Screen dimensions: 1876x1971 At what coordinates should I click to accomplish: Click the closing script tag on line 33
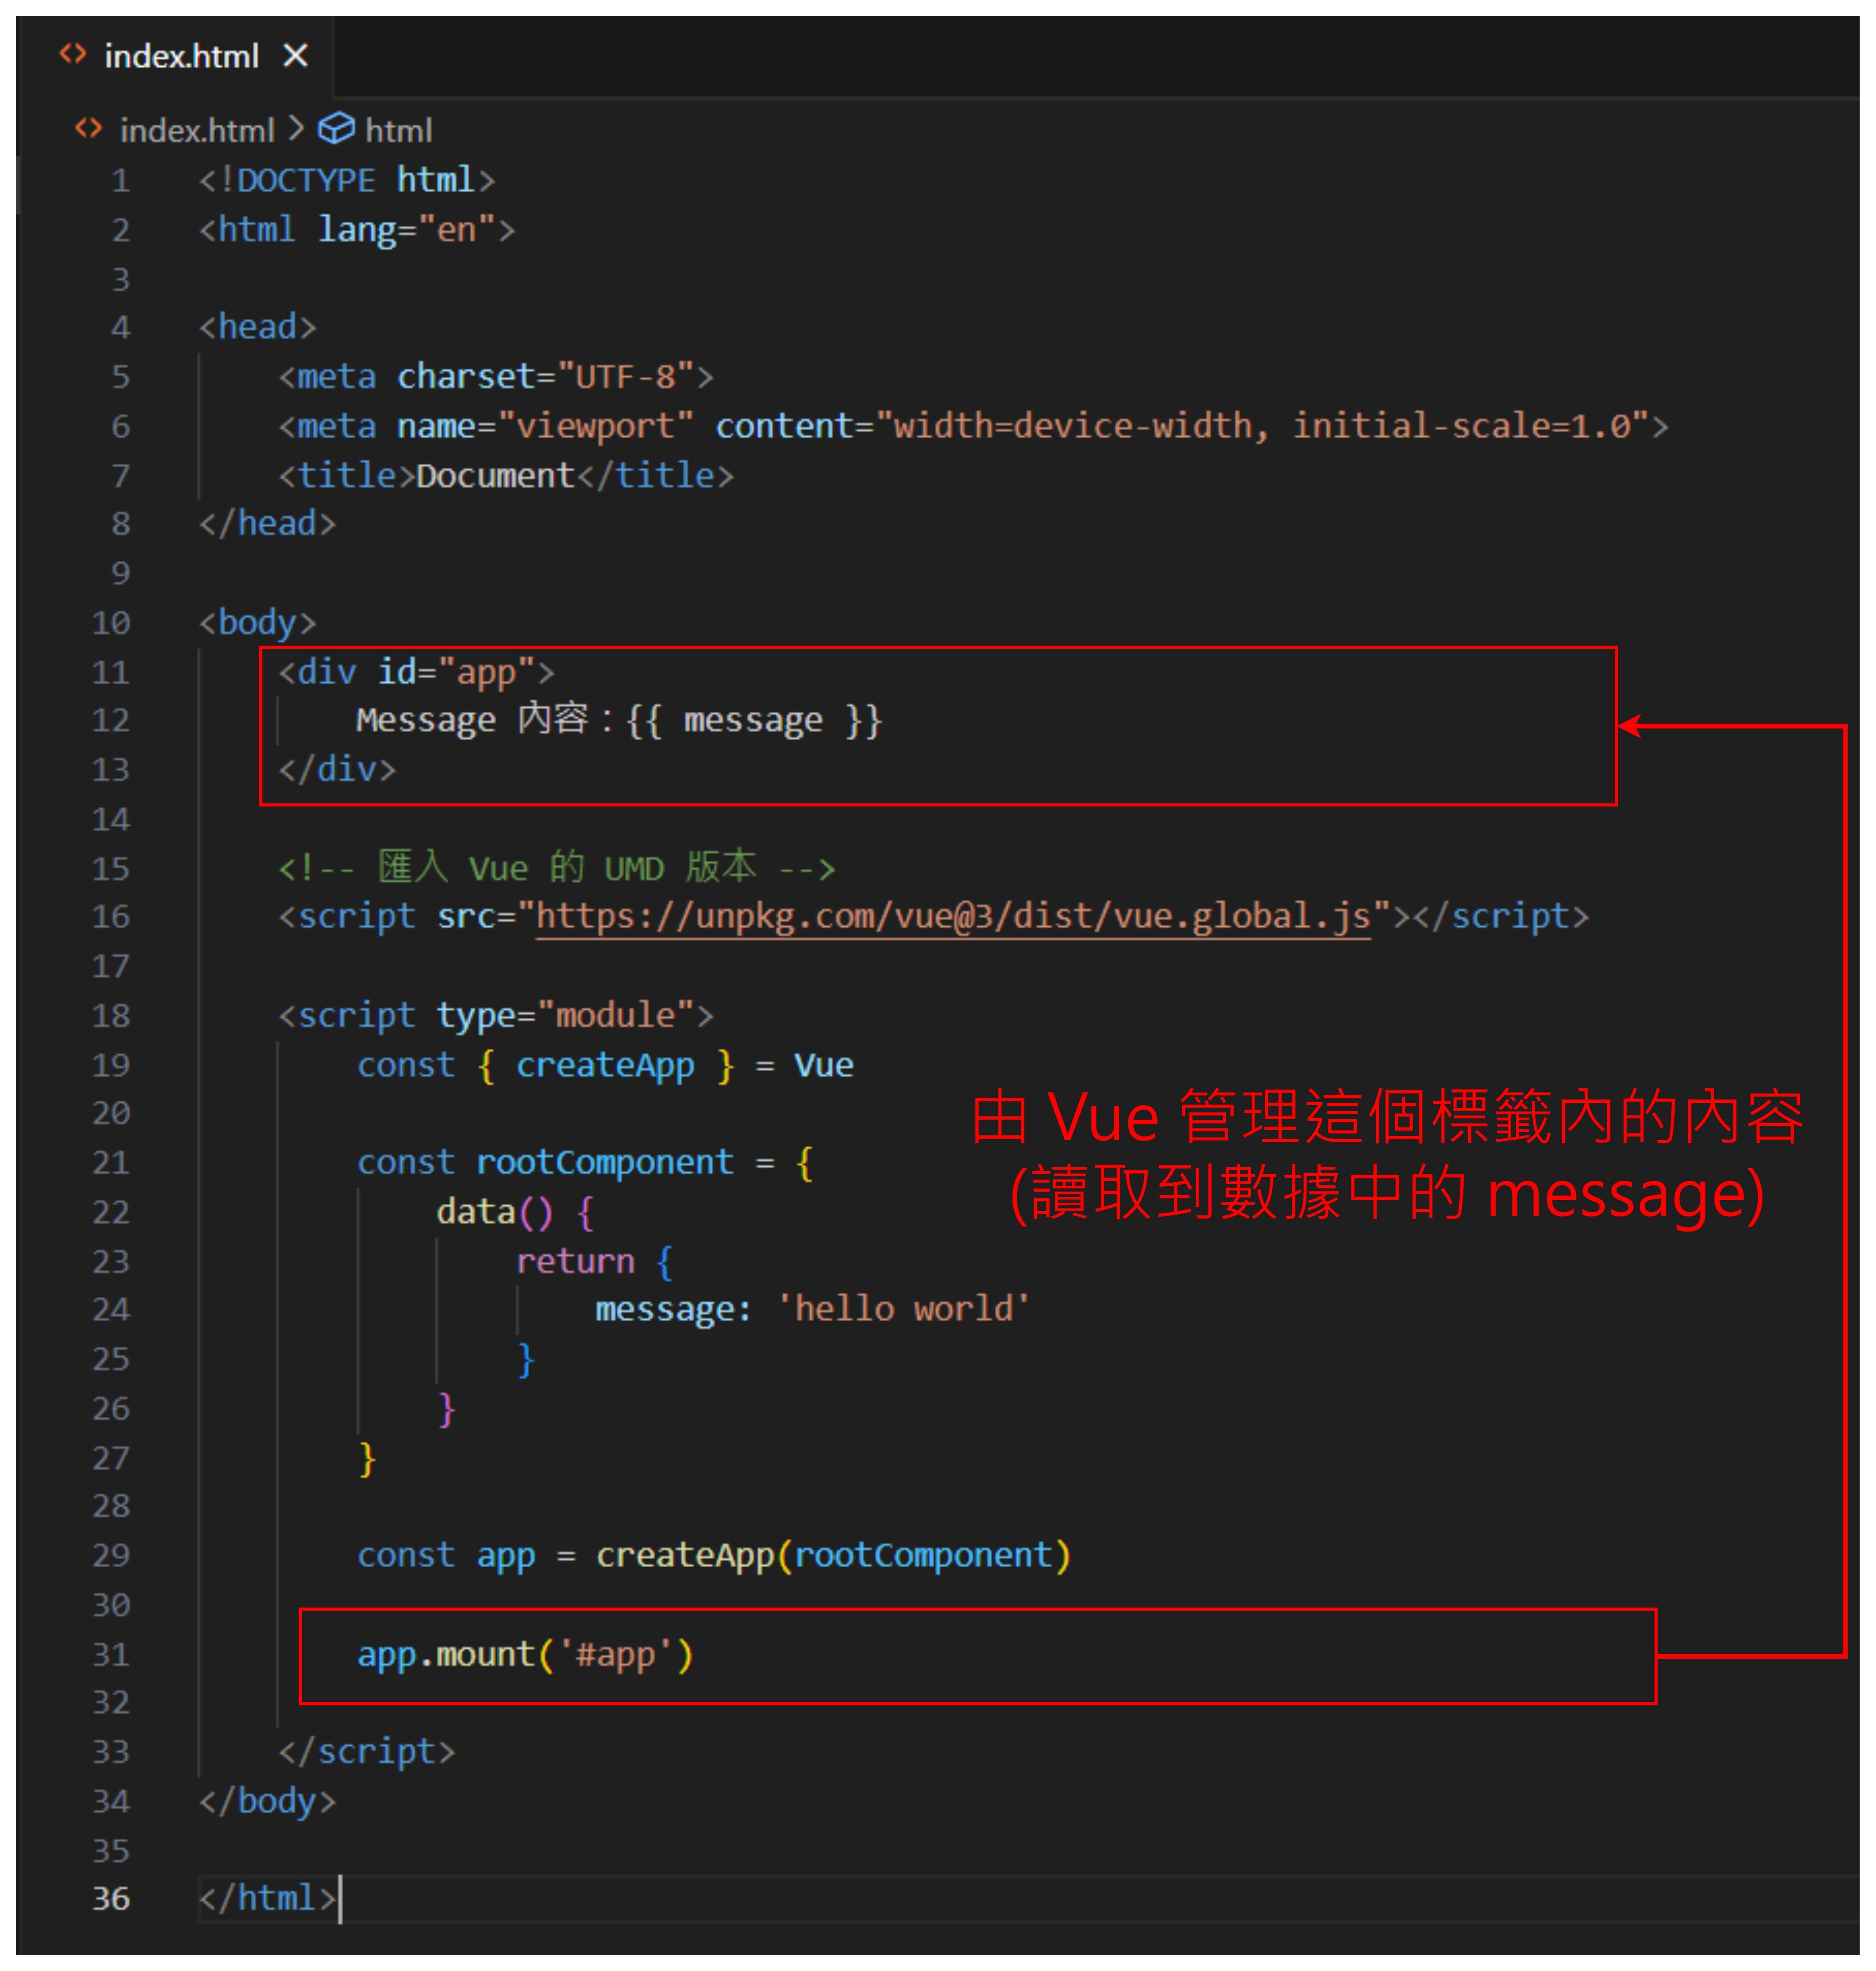click(x=366, y=1752)
